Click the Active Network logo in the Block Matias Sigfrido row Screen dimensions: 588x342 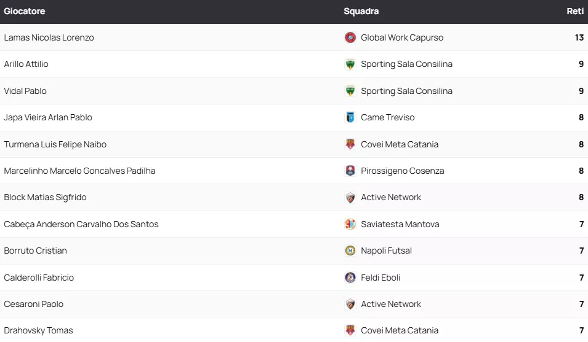[350, 197]
